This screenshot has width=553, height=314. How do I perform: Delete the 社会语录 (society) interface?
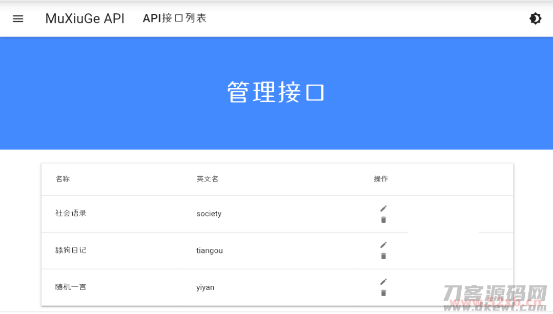pos(383,220)
